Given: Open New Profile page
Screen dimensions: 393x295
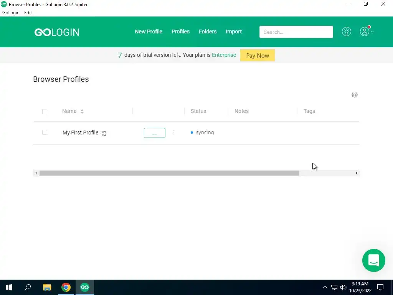Looking at the screenshot, I should click(149, 31).
